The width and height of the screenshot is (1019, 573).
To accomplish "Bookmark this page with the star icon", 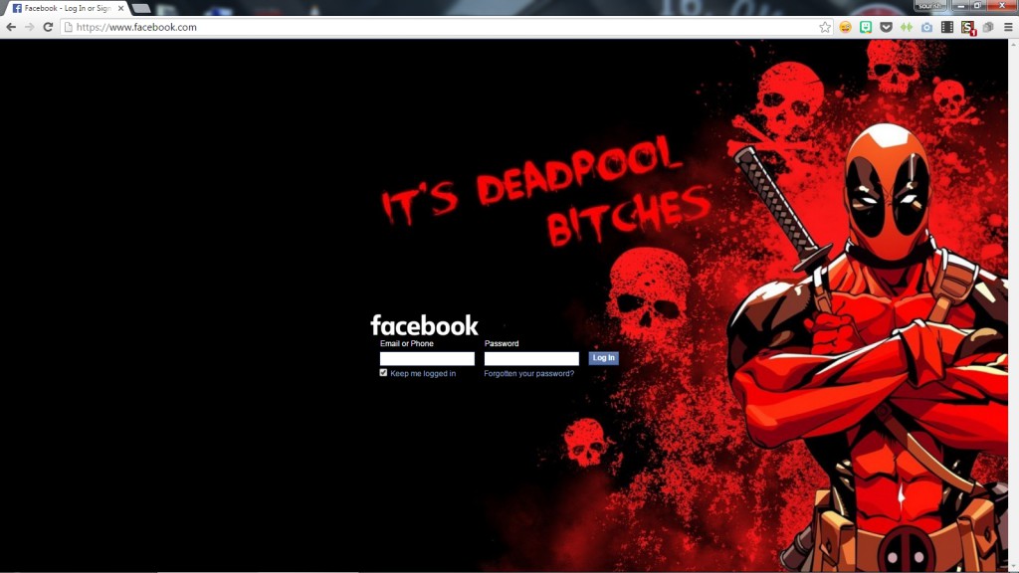I will [825, 27].
